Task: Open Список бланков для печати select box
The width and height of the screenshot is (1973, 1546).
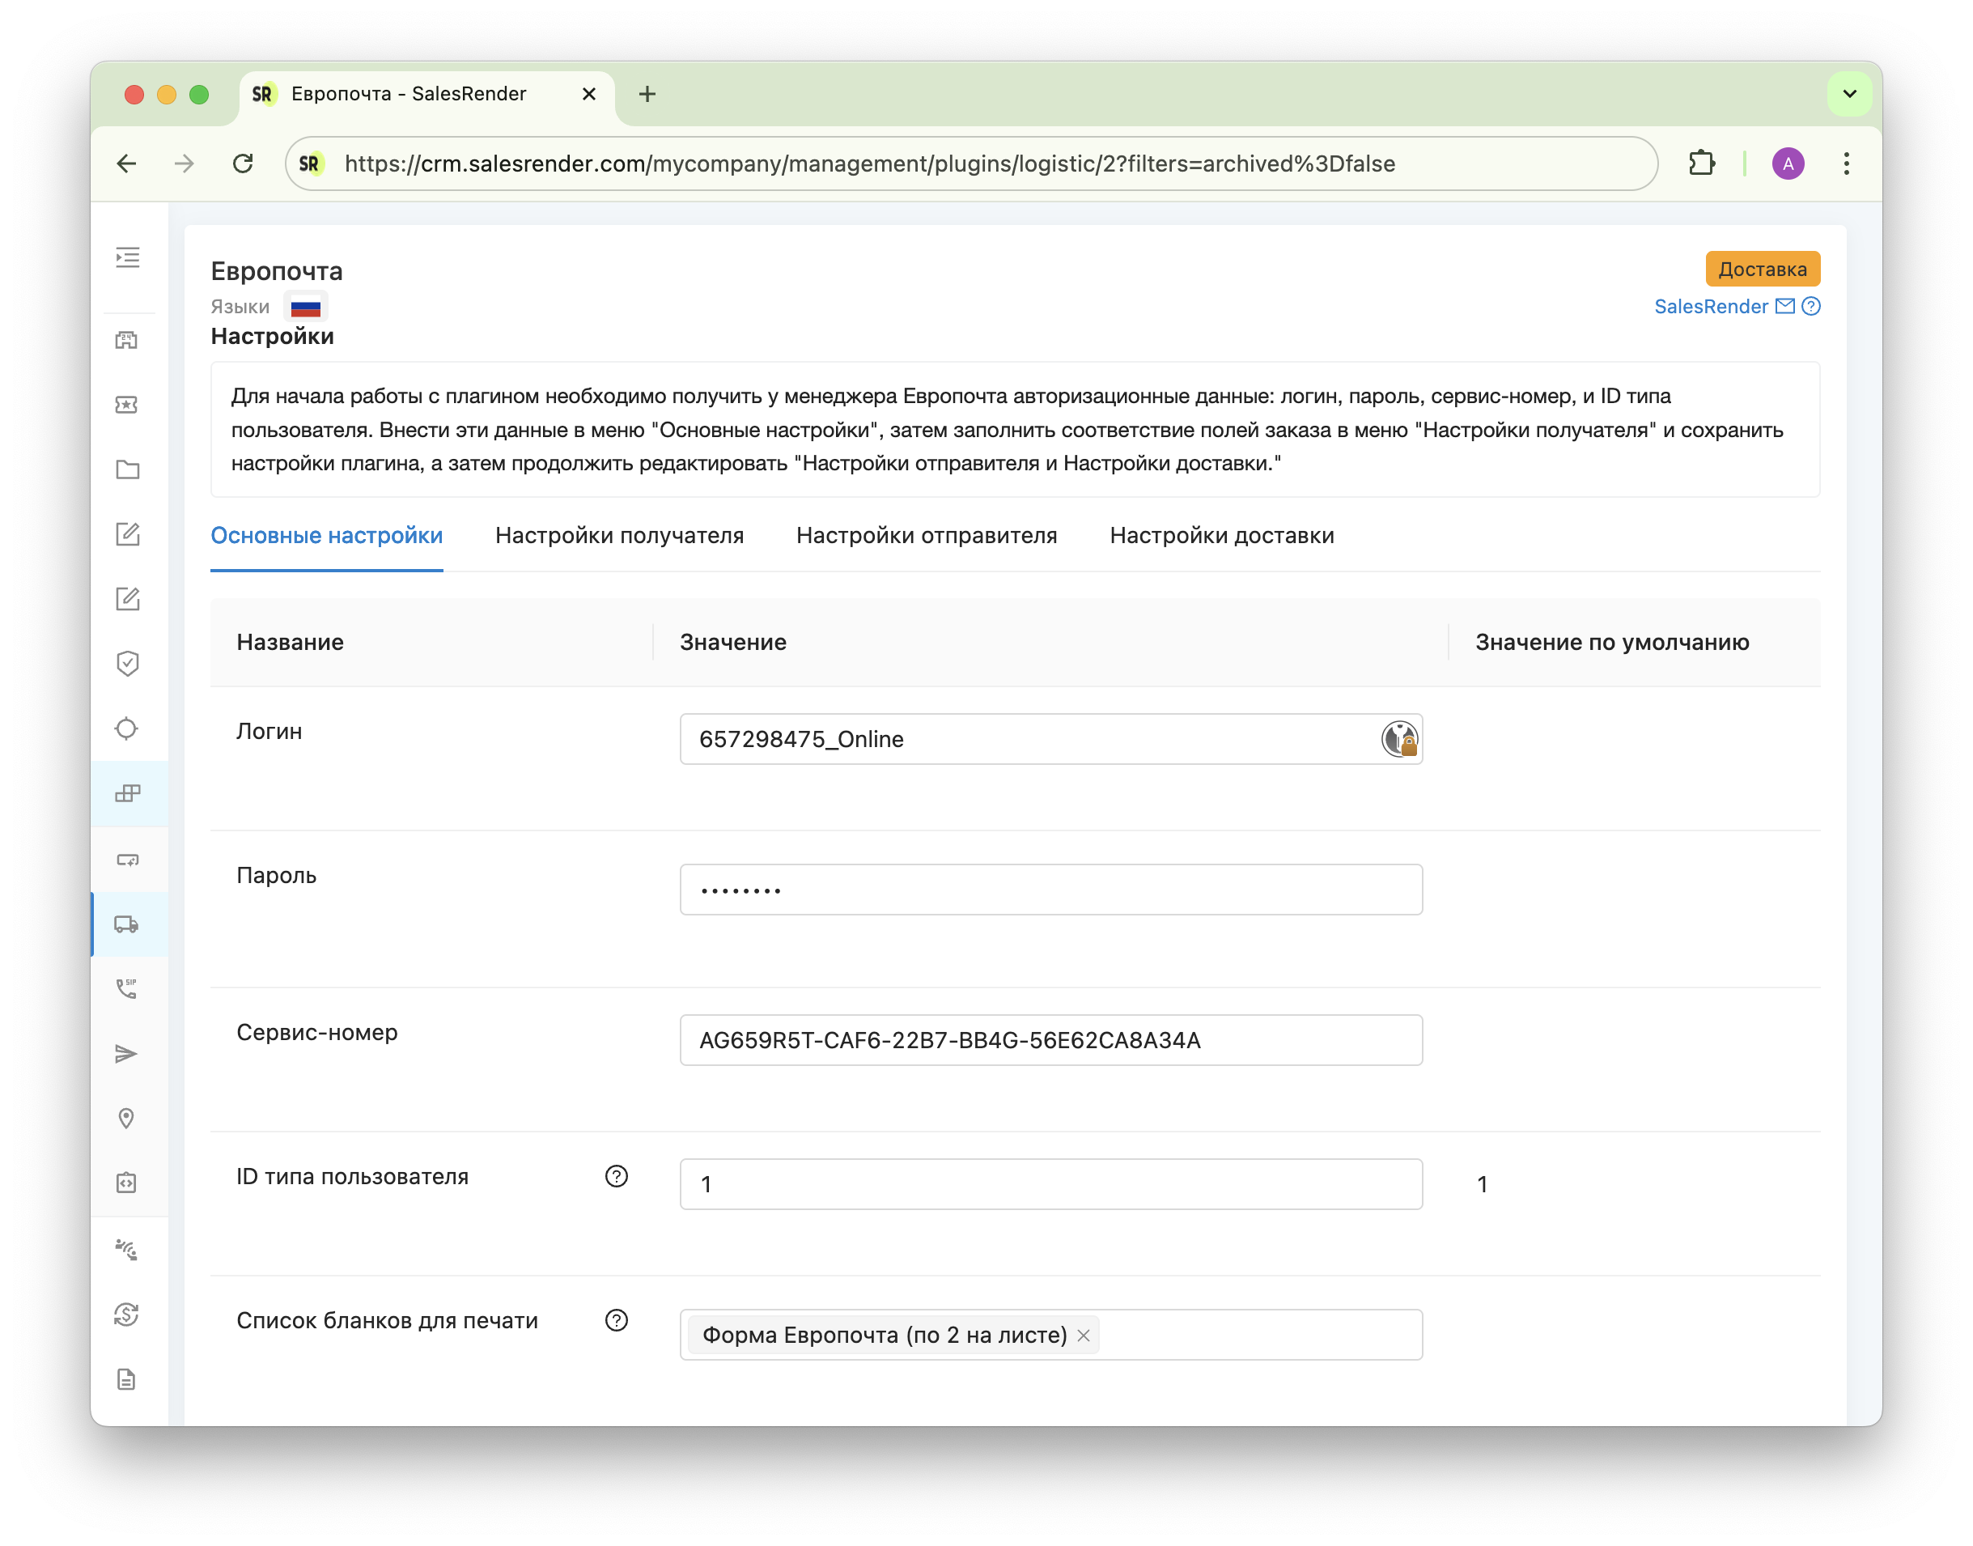Action: (x=1258, y=1335)
